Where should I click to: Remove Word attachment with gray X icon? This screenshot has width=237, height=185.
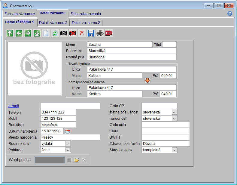[x=84, y=160]
